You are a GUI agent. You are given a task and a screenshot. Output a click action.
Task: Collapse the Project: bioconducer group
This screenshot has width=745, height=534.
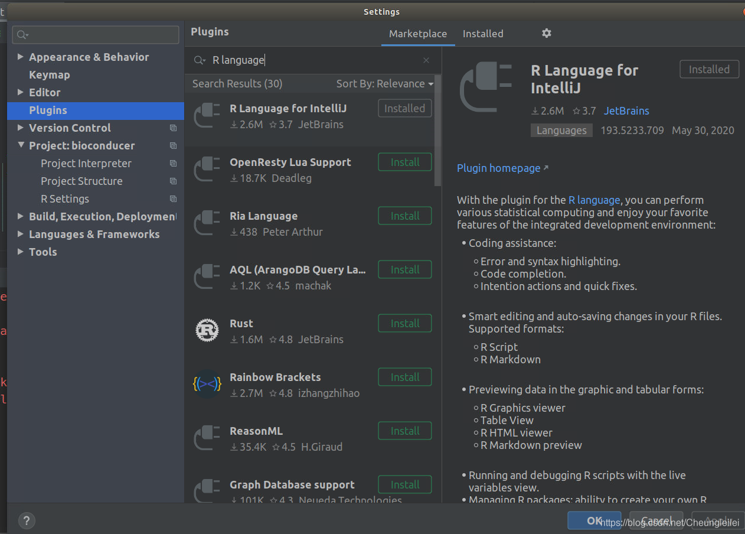pyautogui.click(x=21, y=145)
